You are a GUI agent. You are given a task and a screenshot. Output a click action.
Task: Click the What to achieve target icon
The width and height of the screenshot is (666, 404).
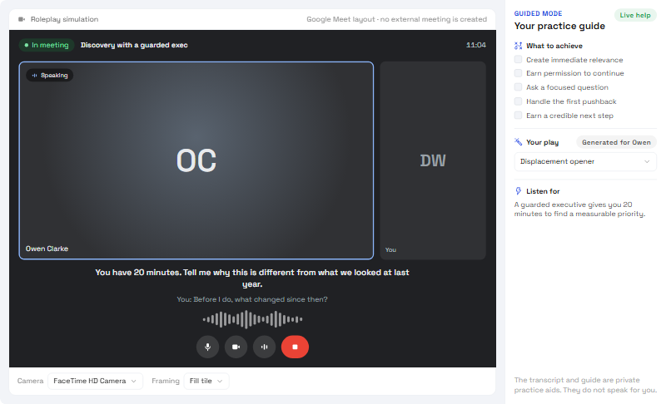pos(518,46)
